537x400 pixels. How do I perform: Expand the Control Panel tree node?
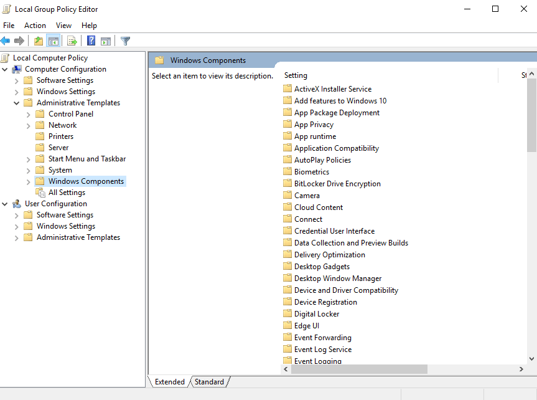[x=29, y=114]
